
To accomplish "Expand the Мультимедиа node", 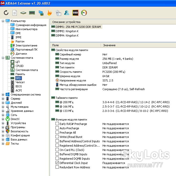I will click(x=3, y=107).
